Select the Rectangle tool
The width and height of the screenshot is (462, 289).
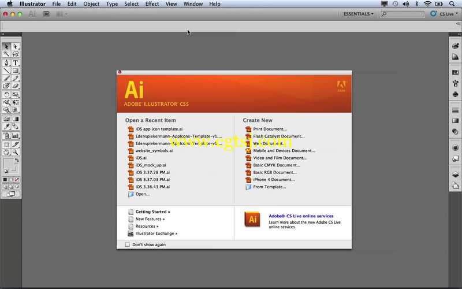coord(16,71)
